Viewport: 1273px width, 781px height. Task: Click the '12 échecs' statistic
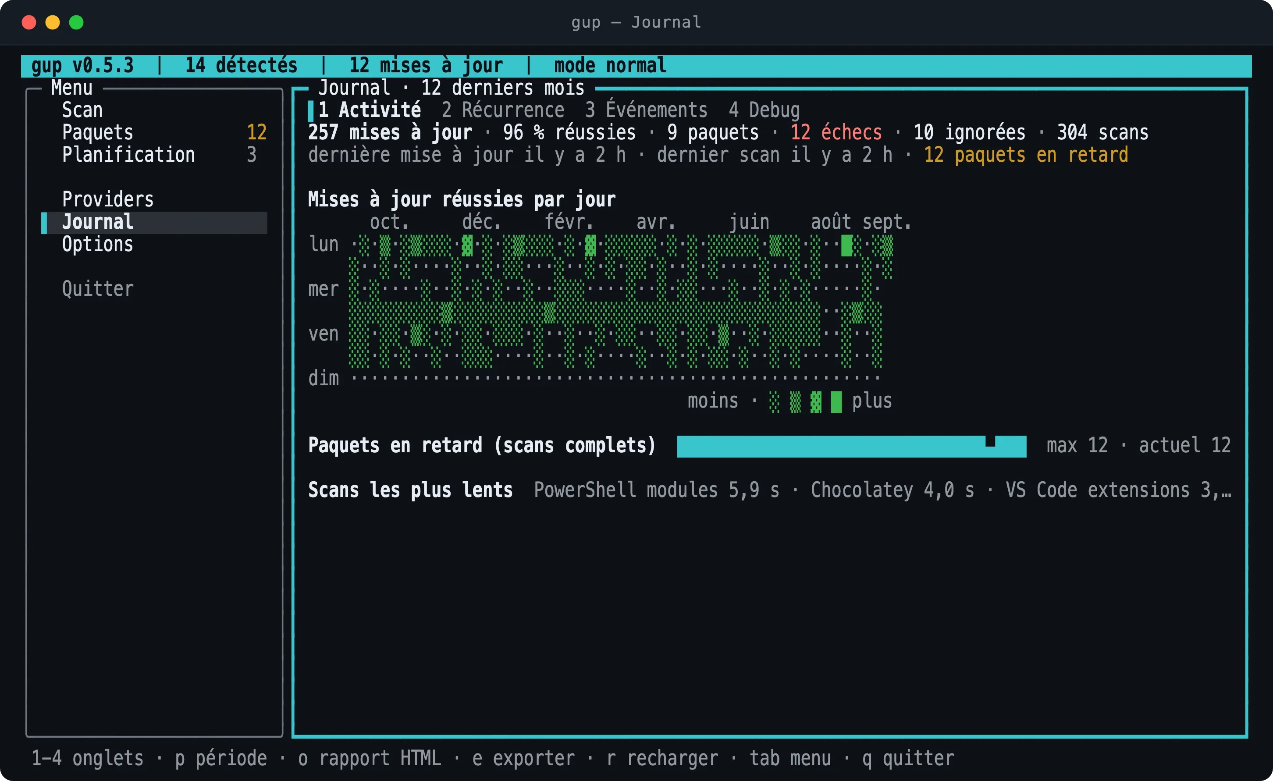836,132
